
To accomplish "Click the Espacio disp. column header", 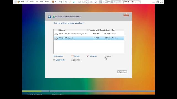I will pos(105,30).
